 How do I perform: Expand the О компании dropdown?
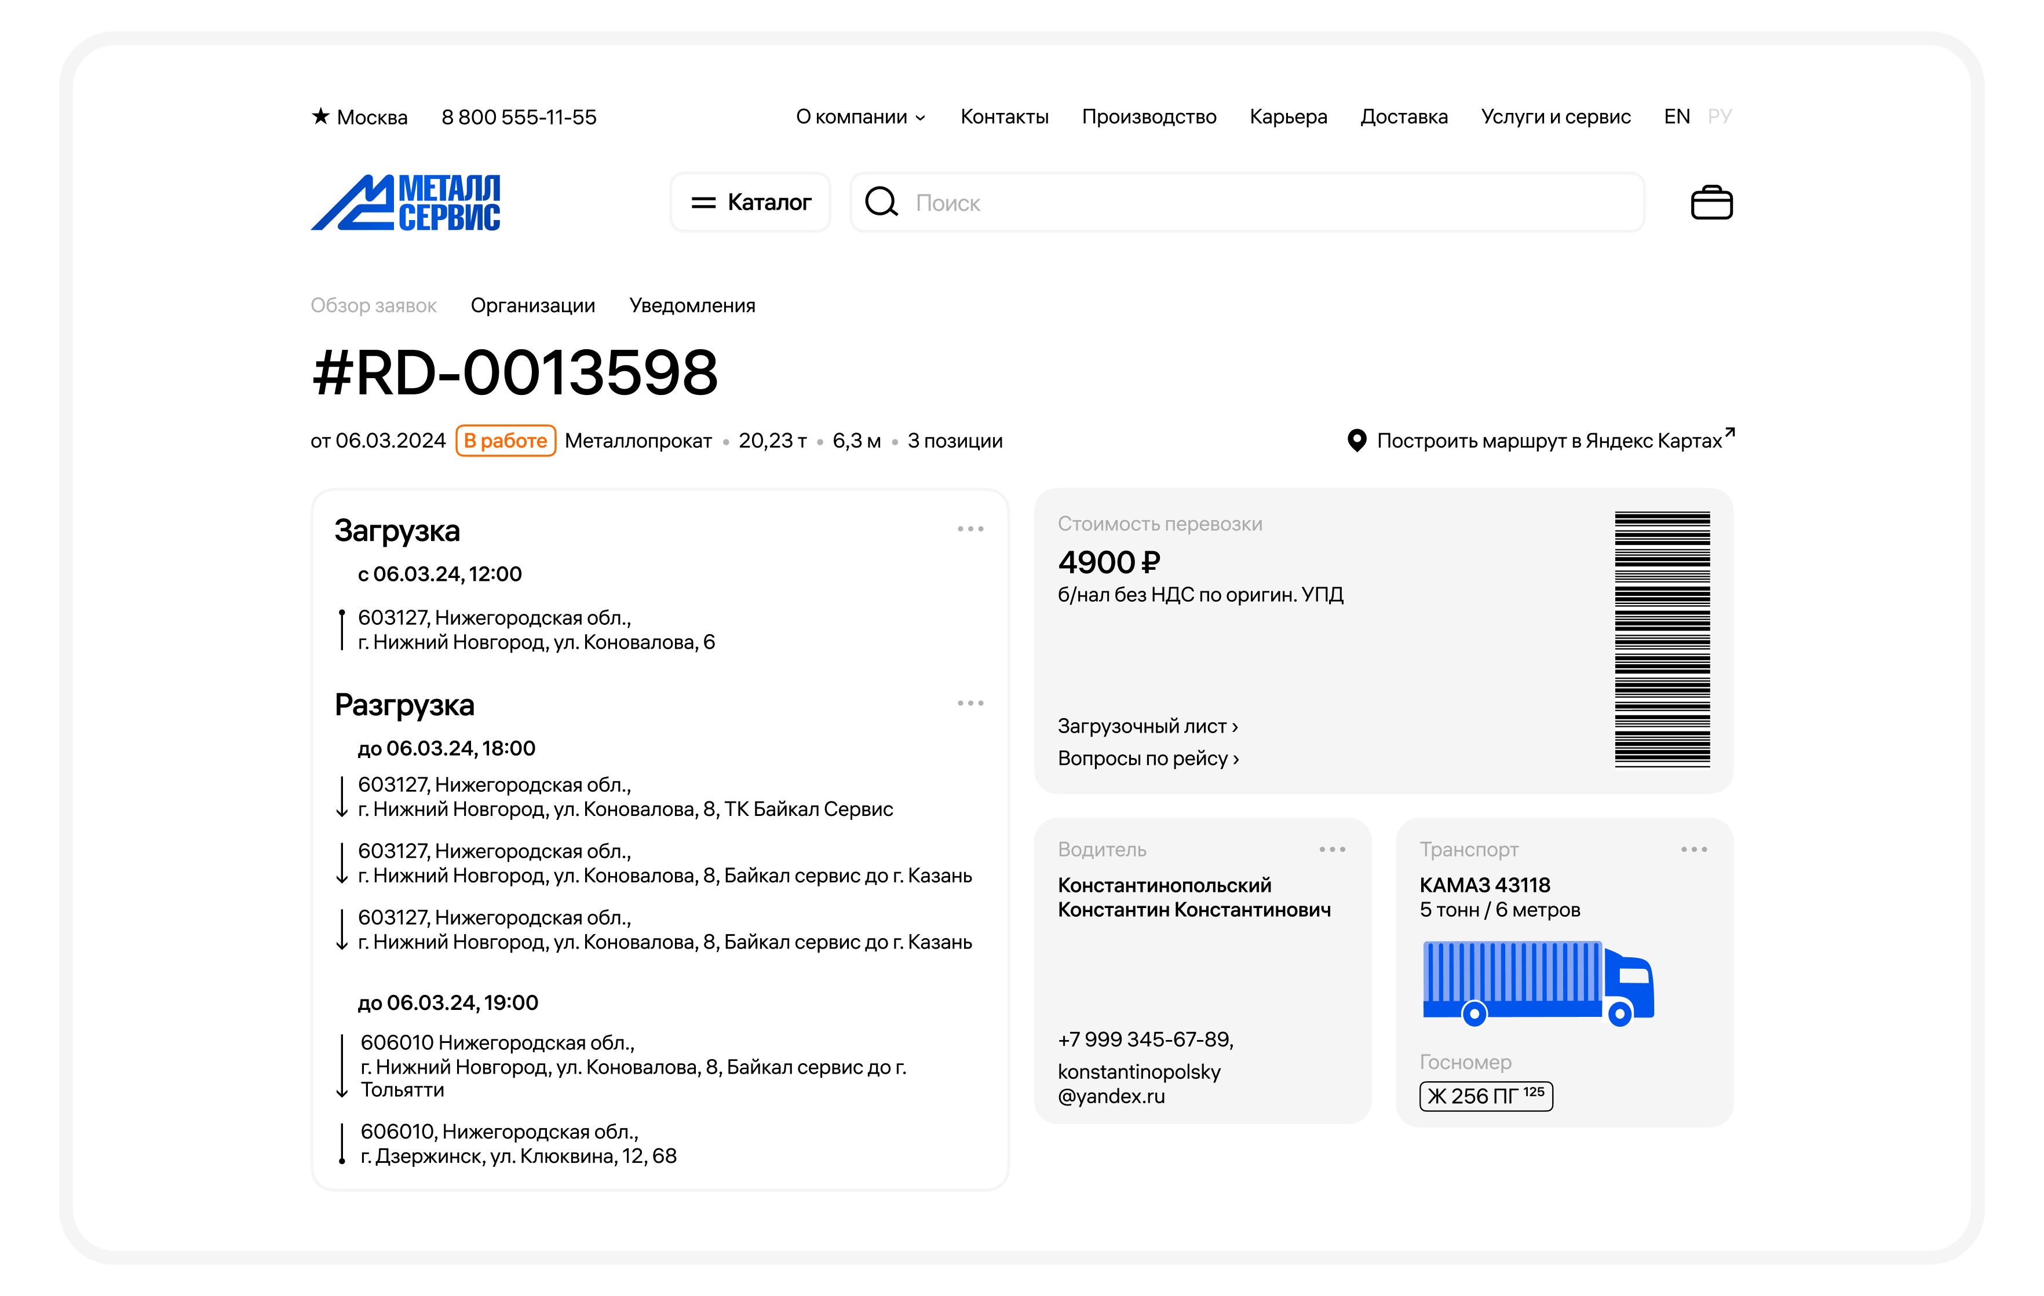(x=860, y=117)
